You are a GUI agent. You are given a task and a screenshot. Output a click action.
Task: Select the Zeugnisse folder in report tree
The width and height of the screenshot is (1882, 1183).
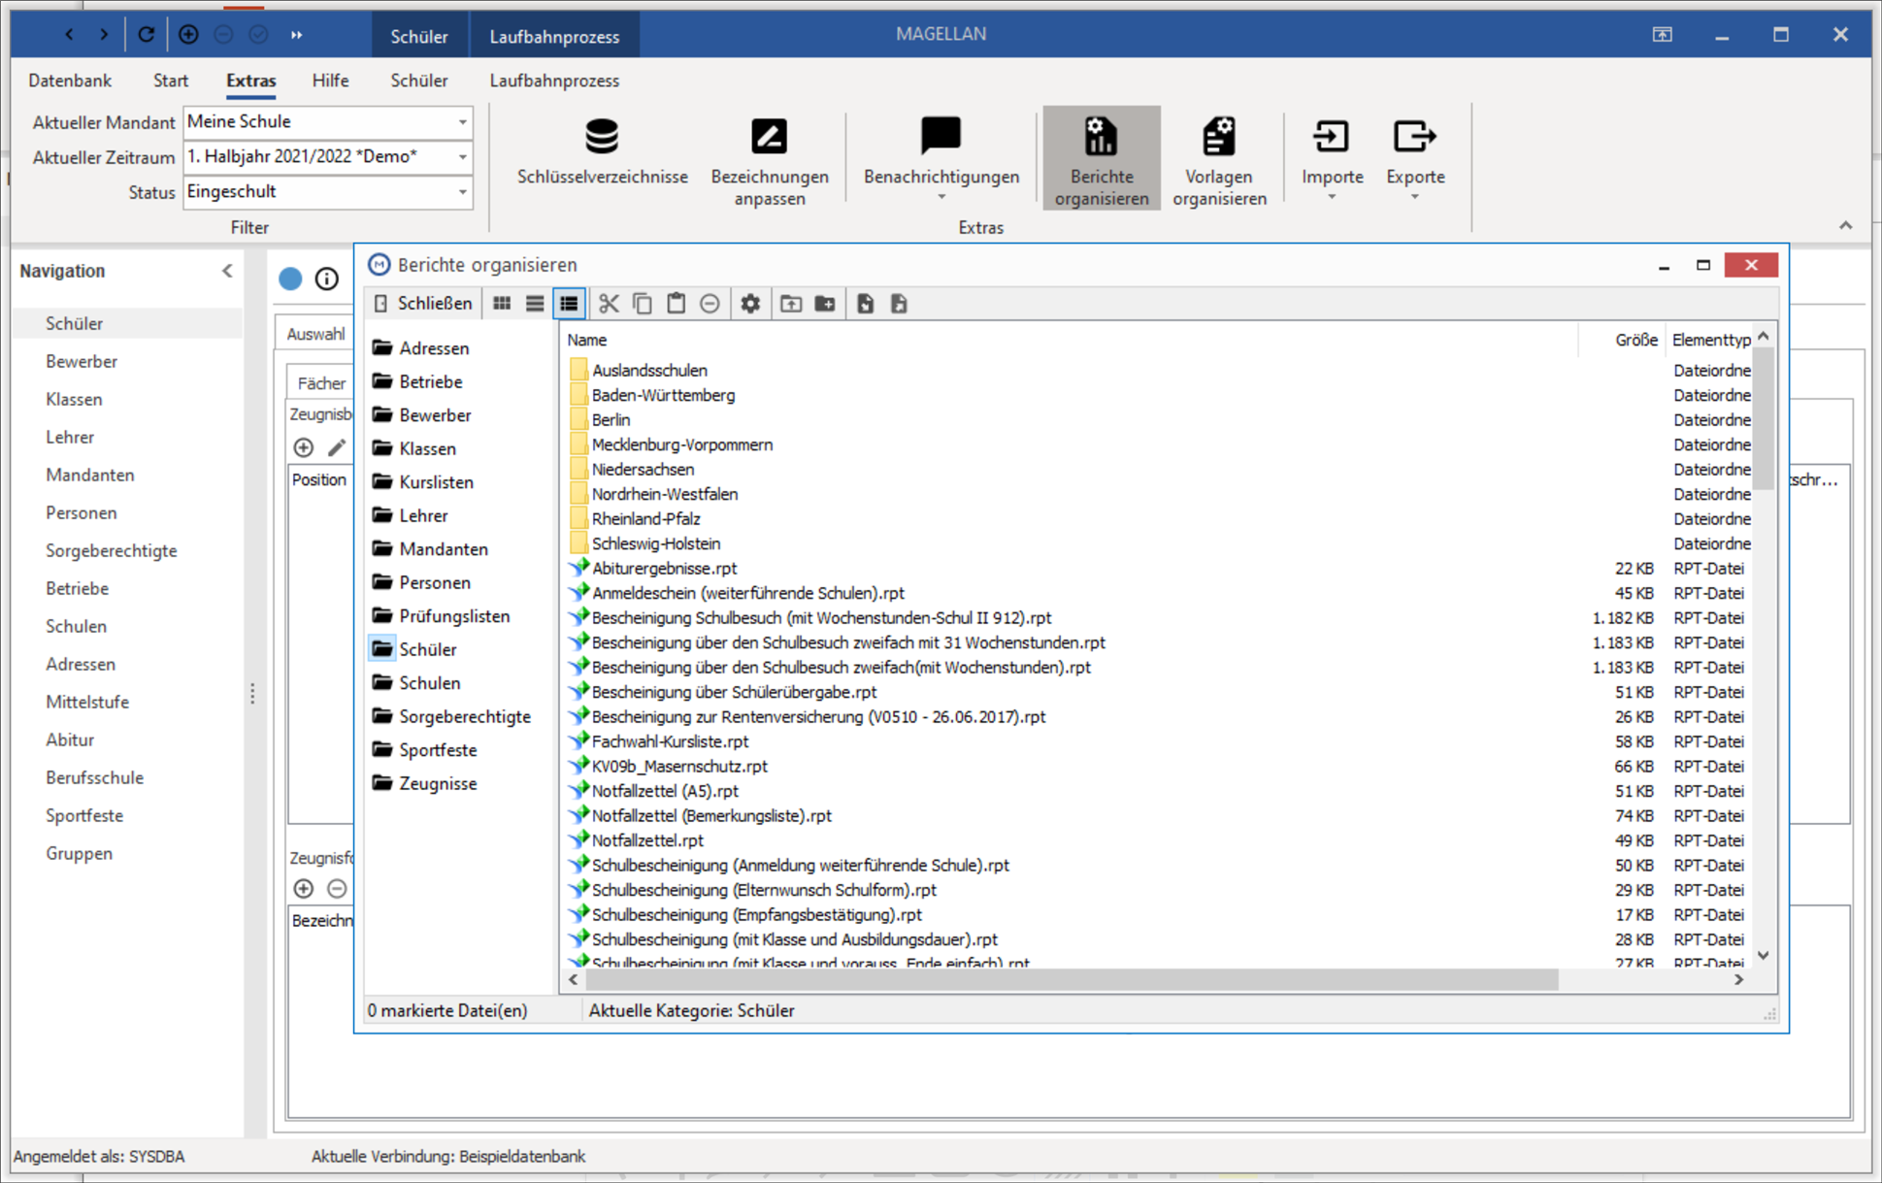coord(425,783)
